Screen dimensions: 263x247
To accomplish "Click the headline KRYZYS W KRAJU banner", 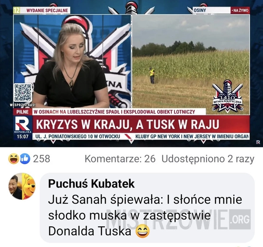I will pos(141,124).
